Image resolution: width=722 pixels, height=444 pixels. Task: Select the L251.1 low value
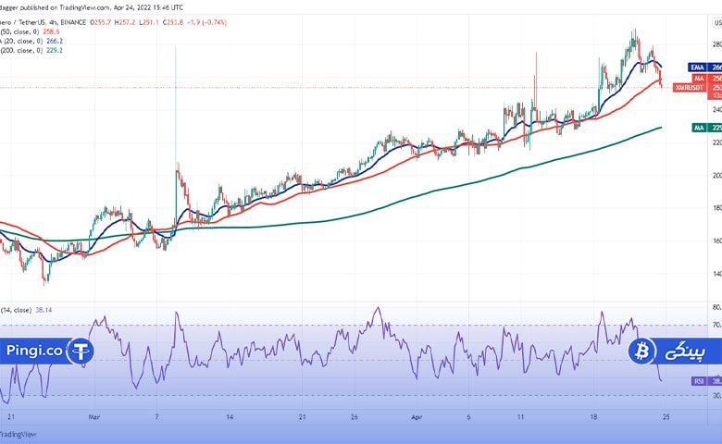[149, 22]
